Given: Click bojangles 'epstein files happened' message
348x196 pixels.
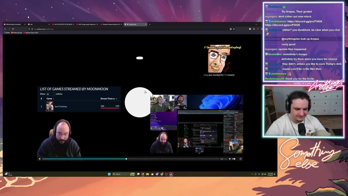Looking at the screenshot, I should click(x=292, y=49).
